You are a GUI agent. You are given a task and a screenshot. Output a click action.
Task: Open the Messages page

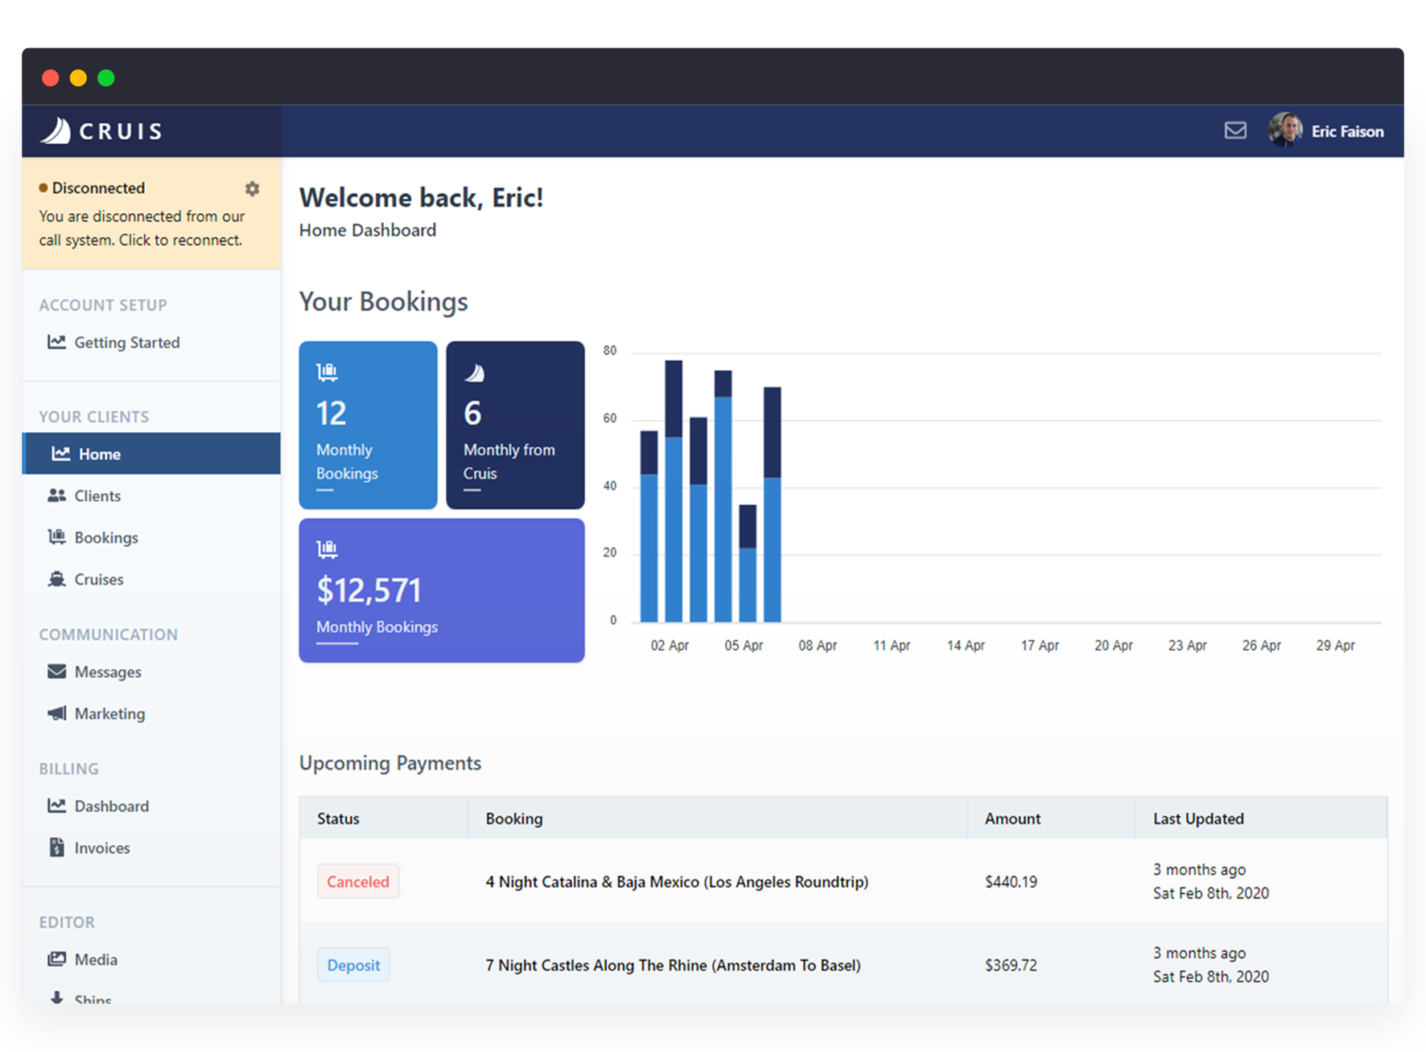click(108, 672)
